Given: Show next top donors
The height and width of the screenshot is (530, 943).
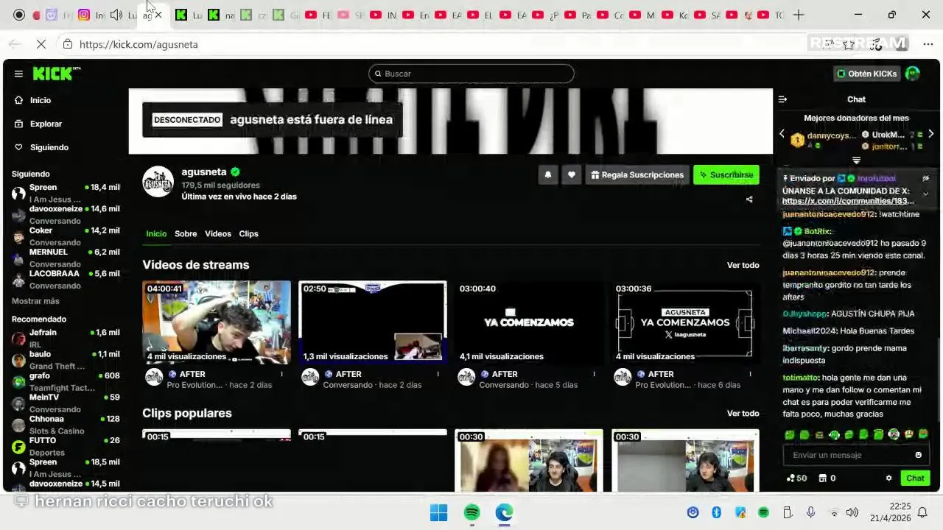Looking at the screenshot, I should 931,134.
